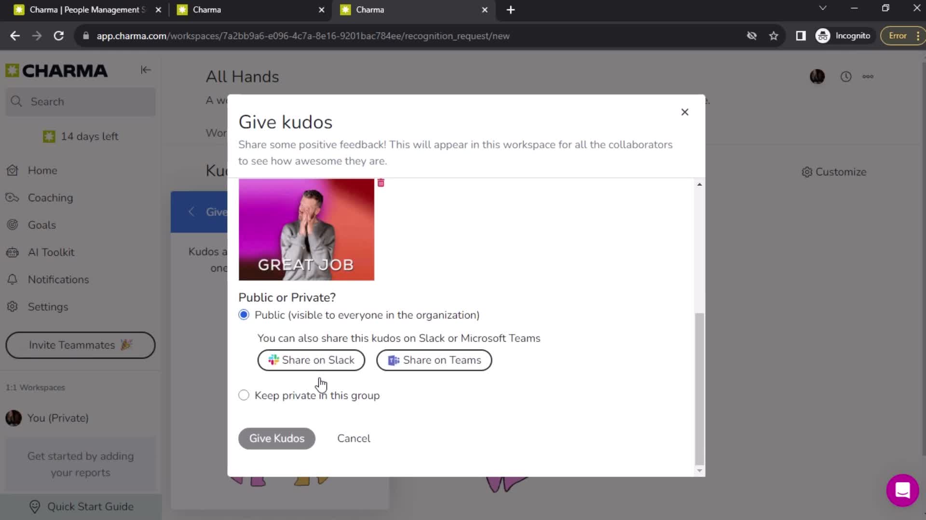Select Keep private in this group

244,395
